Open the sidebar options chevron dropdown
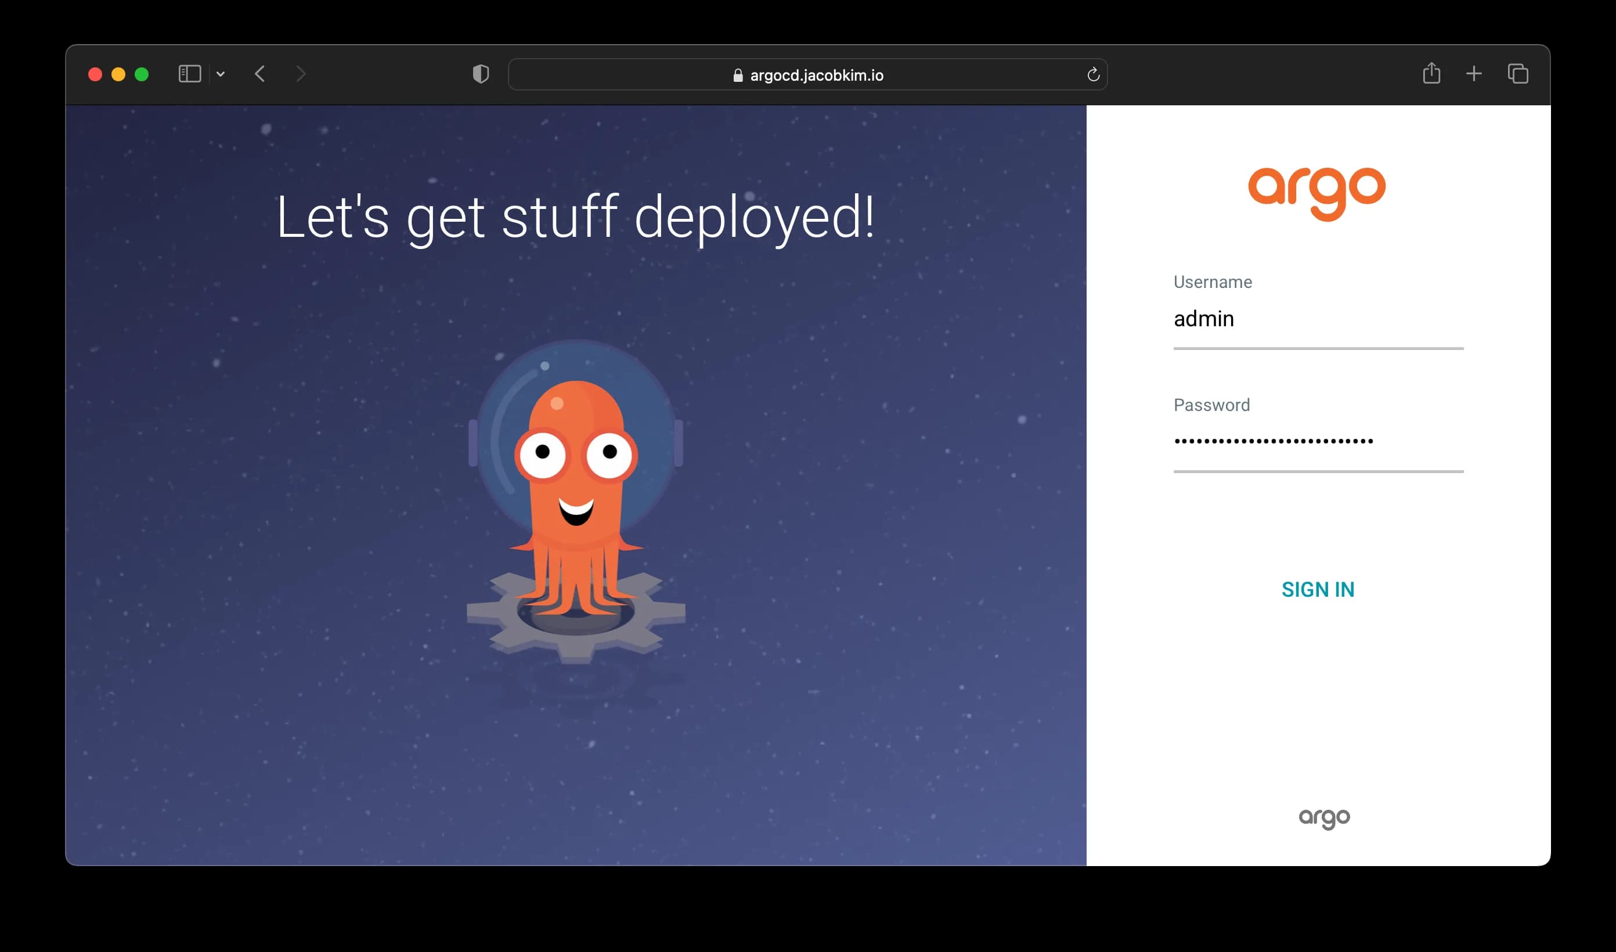Screen dimensions: 1616x952 click(221, 74)
